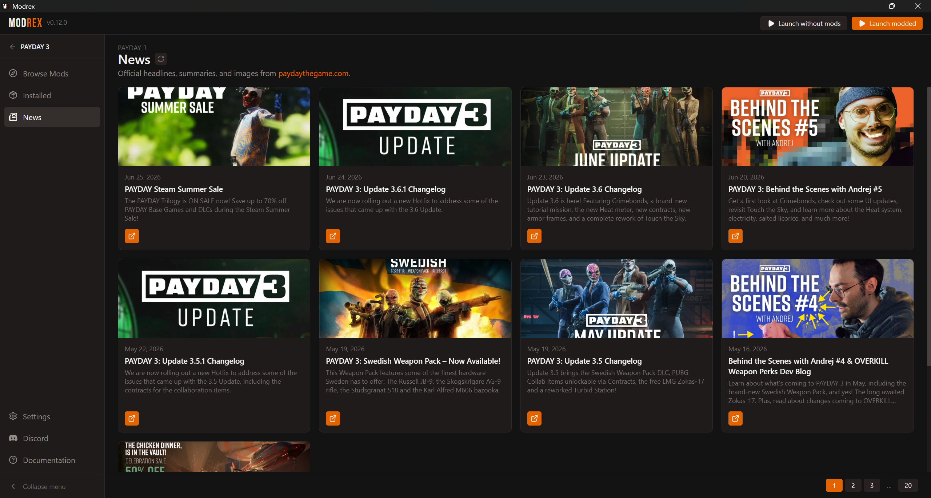Select the News sidebar item
Image resolution: width=931 pixels, height=498 pixels.
[x=52, y=117]
